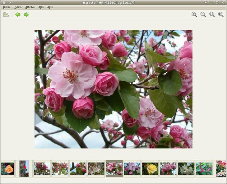Screen dimensions: 227x184
Task: Click the zoom 100% normal size icon
Action: 221,15
